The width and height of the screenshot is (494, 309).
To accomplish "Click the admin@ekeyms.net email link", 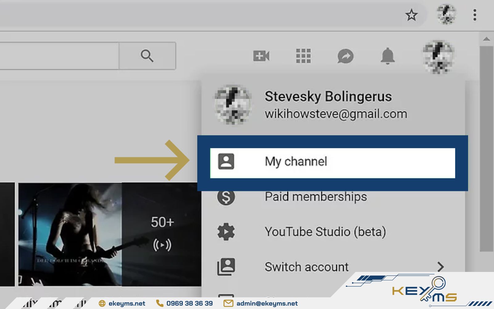I will tap(267, 303).
